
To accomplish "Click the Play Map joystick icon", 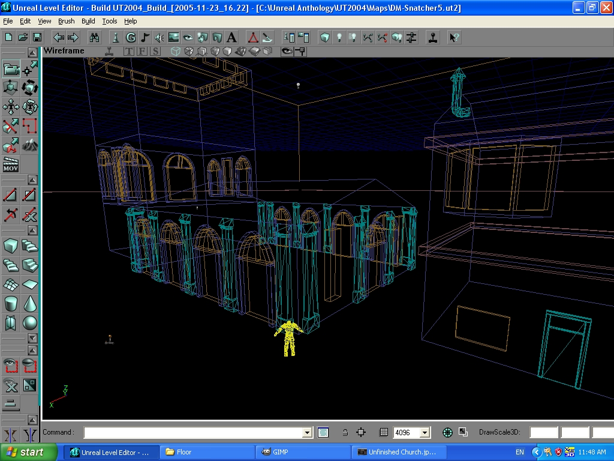I will pos(432,37).
